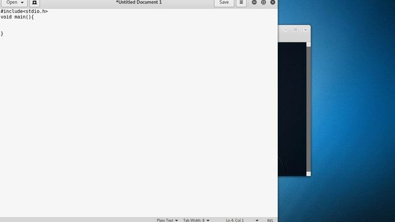Viewport: 395px width, 222px height.
Task: Open the Tab Width dropdown
Action: tap(196, 220)
